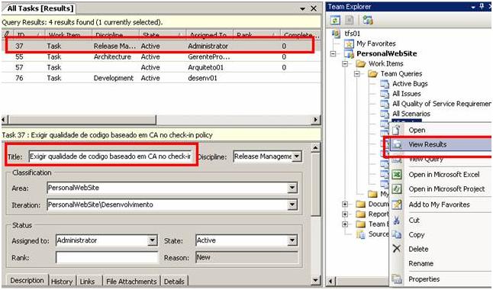Viewport: 493px width, 290px height.
Task: Click the Team Queries folder icon
Action: [373, 74]
